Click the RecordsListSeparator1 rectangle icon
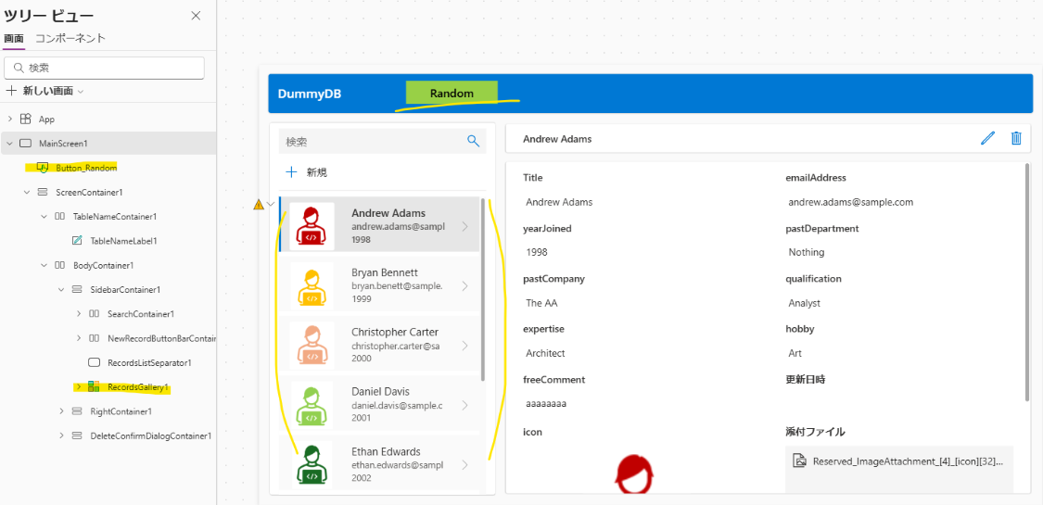This screenshot has width=1043, height=505. (x=95, y=363)
